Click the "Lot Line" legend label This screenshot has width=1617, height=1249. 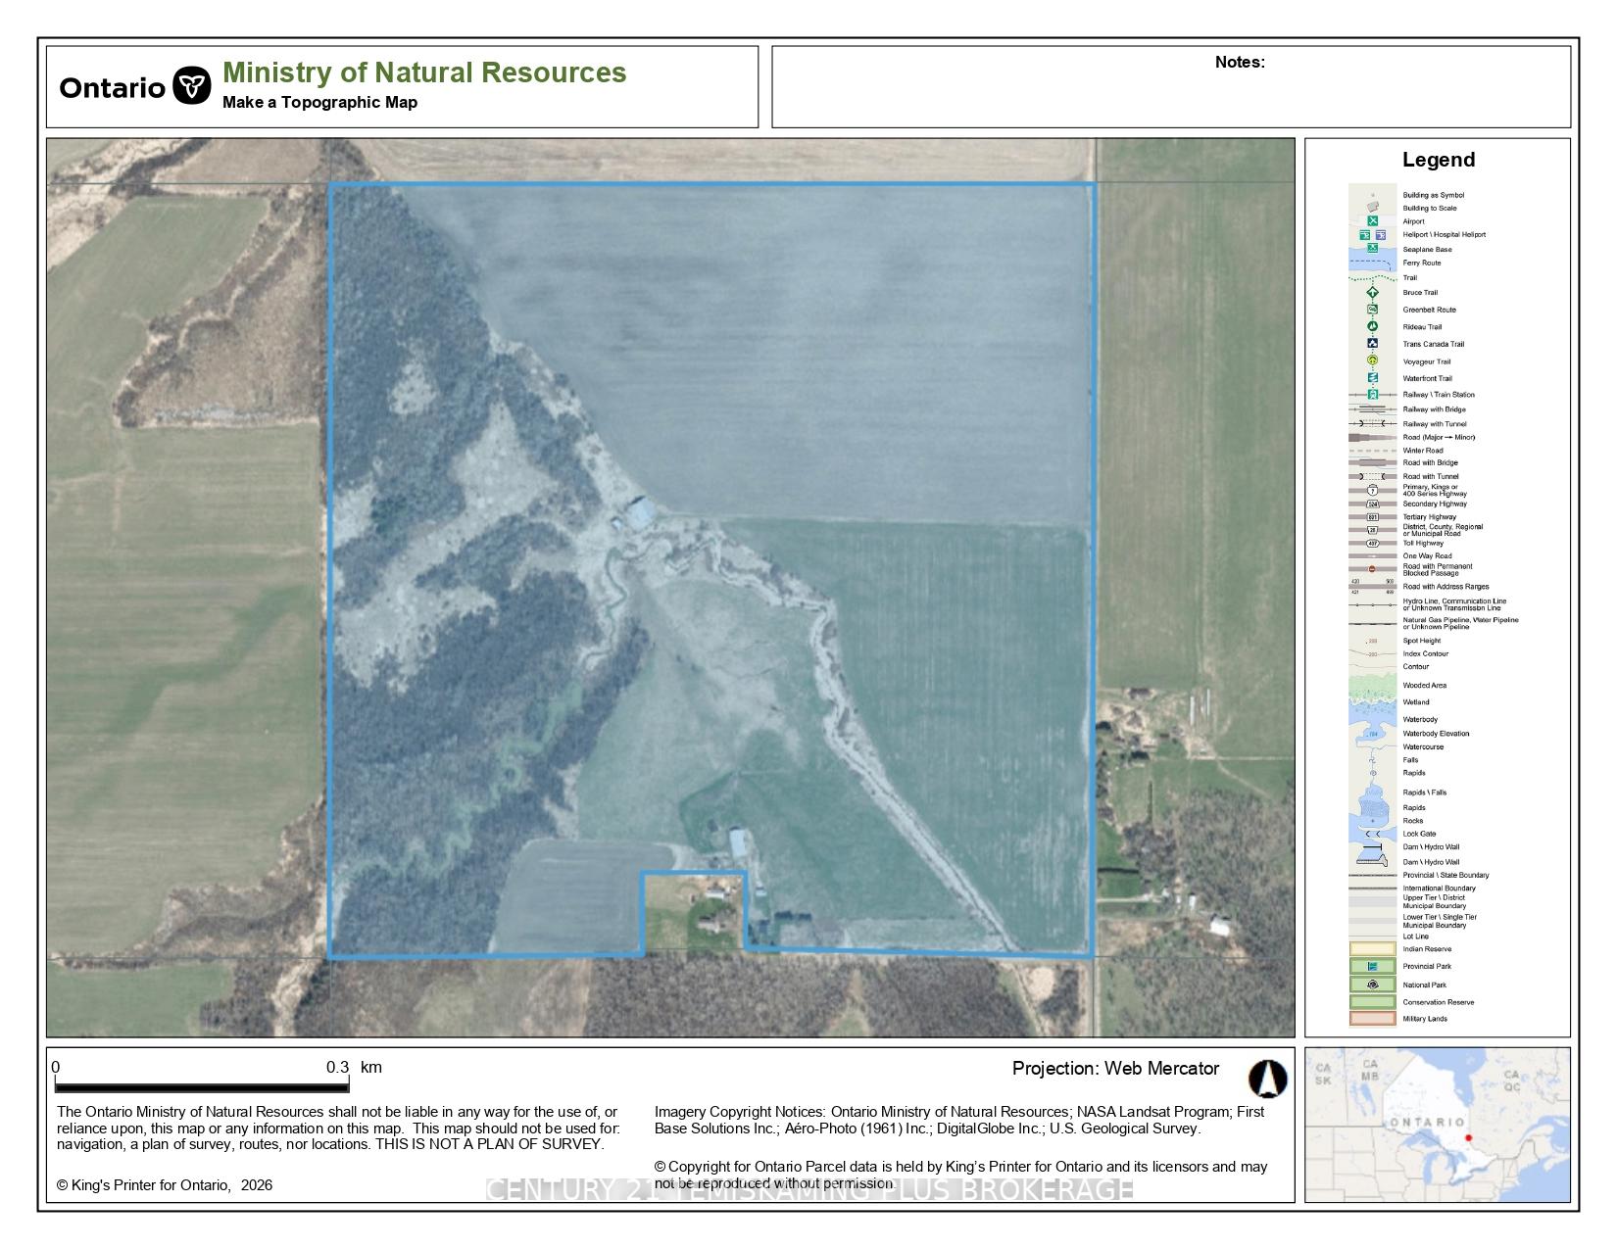click(x=1415, y=937)
